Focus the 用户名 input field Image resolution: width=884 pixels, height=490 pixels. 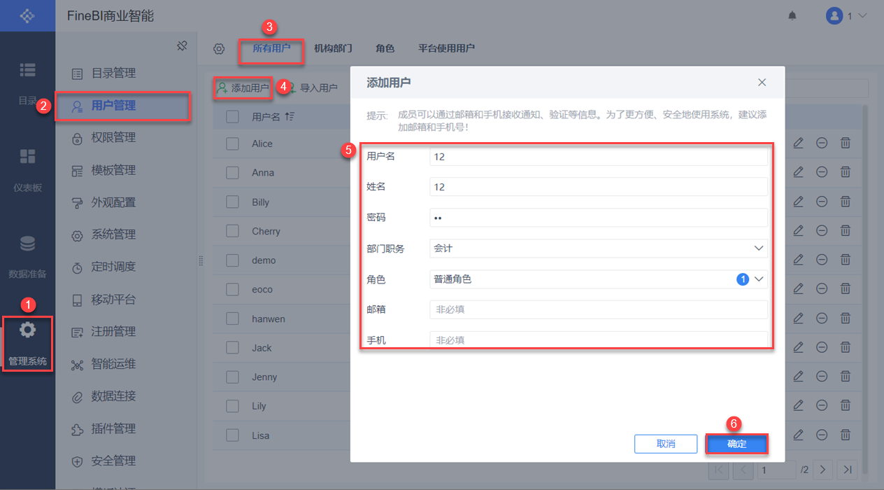coord(599,157)
